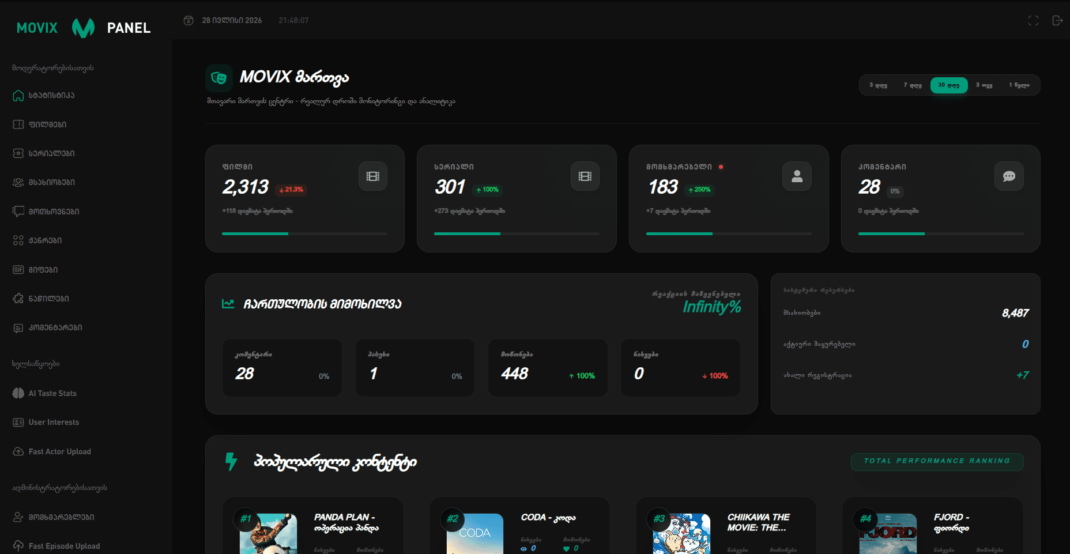Viewport: 1070px width, 554px height.
Task: Click პასუხი engagement tile showing 1
Action: 415,368
